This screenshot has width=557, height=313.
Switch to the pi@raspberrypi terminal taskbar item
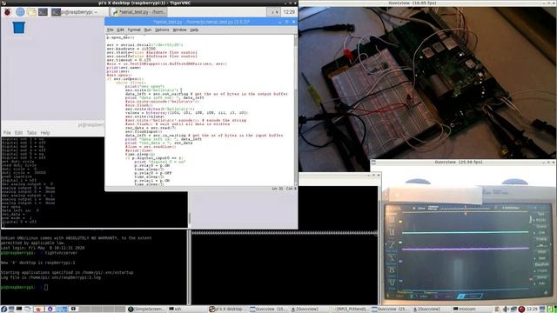click(79, 12)
